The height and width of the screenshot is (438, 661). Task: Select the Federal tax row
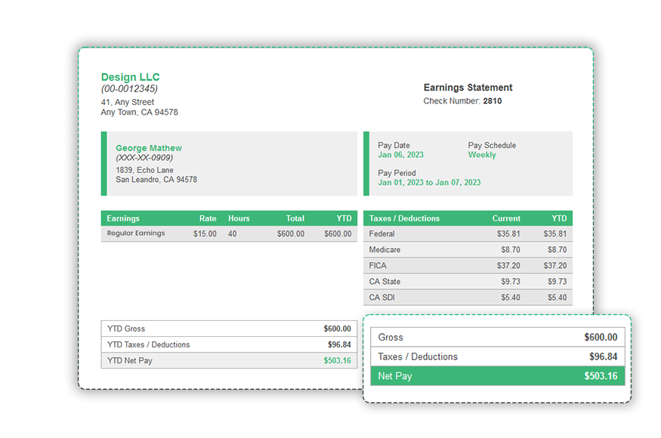468,233
